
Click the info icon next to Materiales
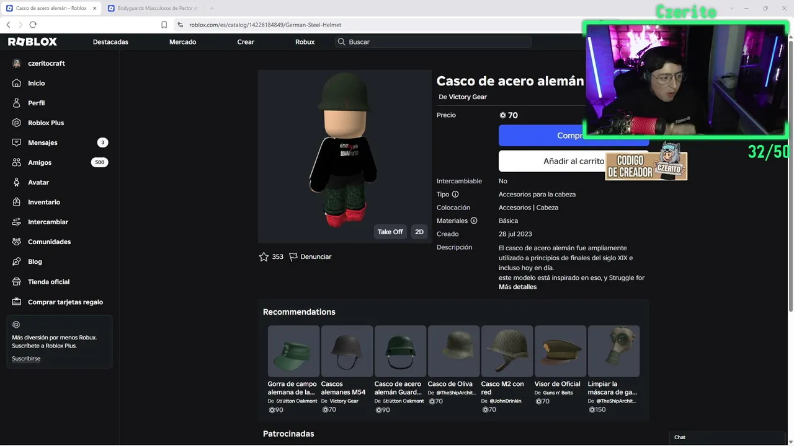(x=474, y=221)
